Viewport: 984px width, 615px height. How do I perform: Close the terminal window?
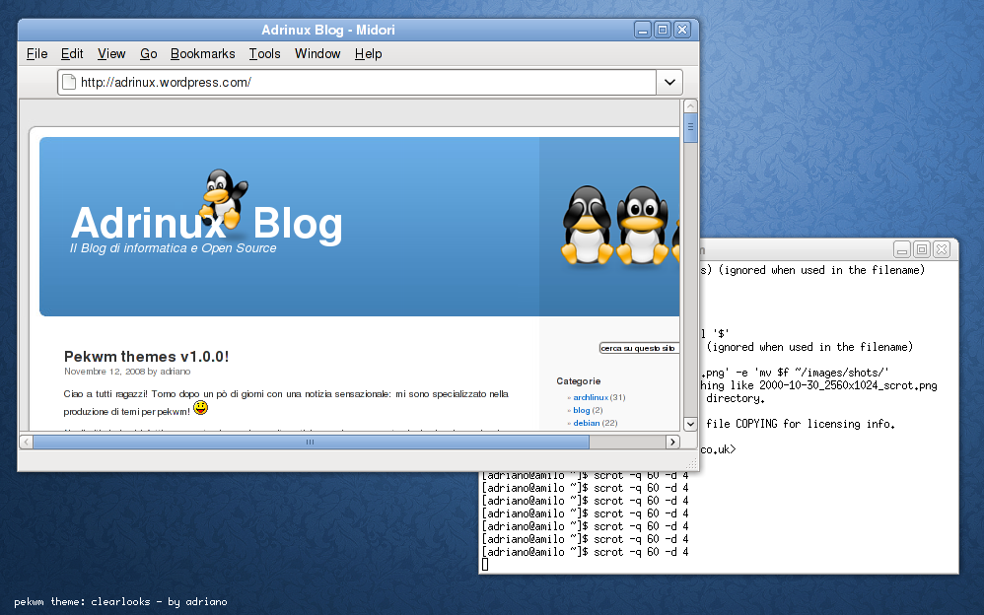[x=942, y=249]
